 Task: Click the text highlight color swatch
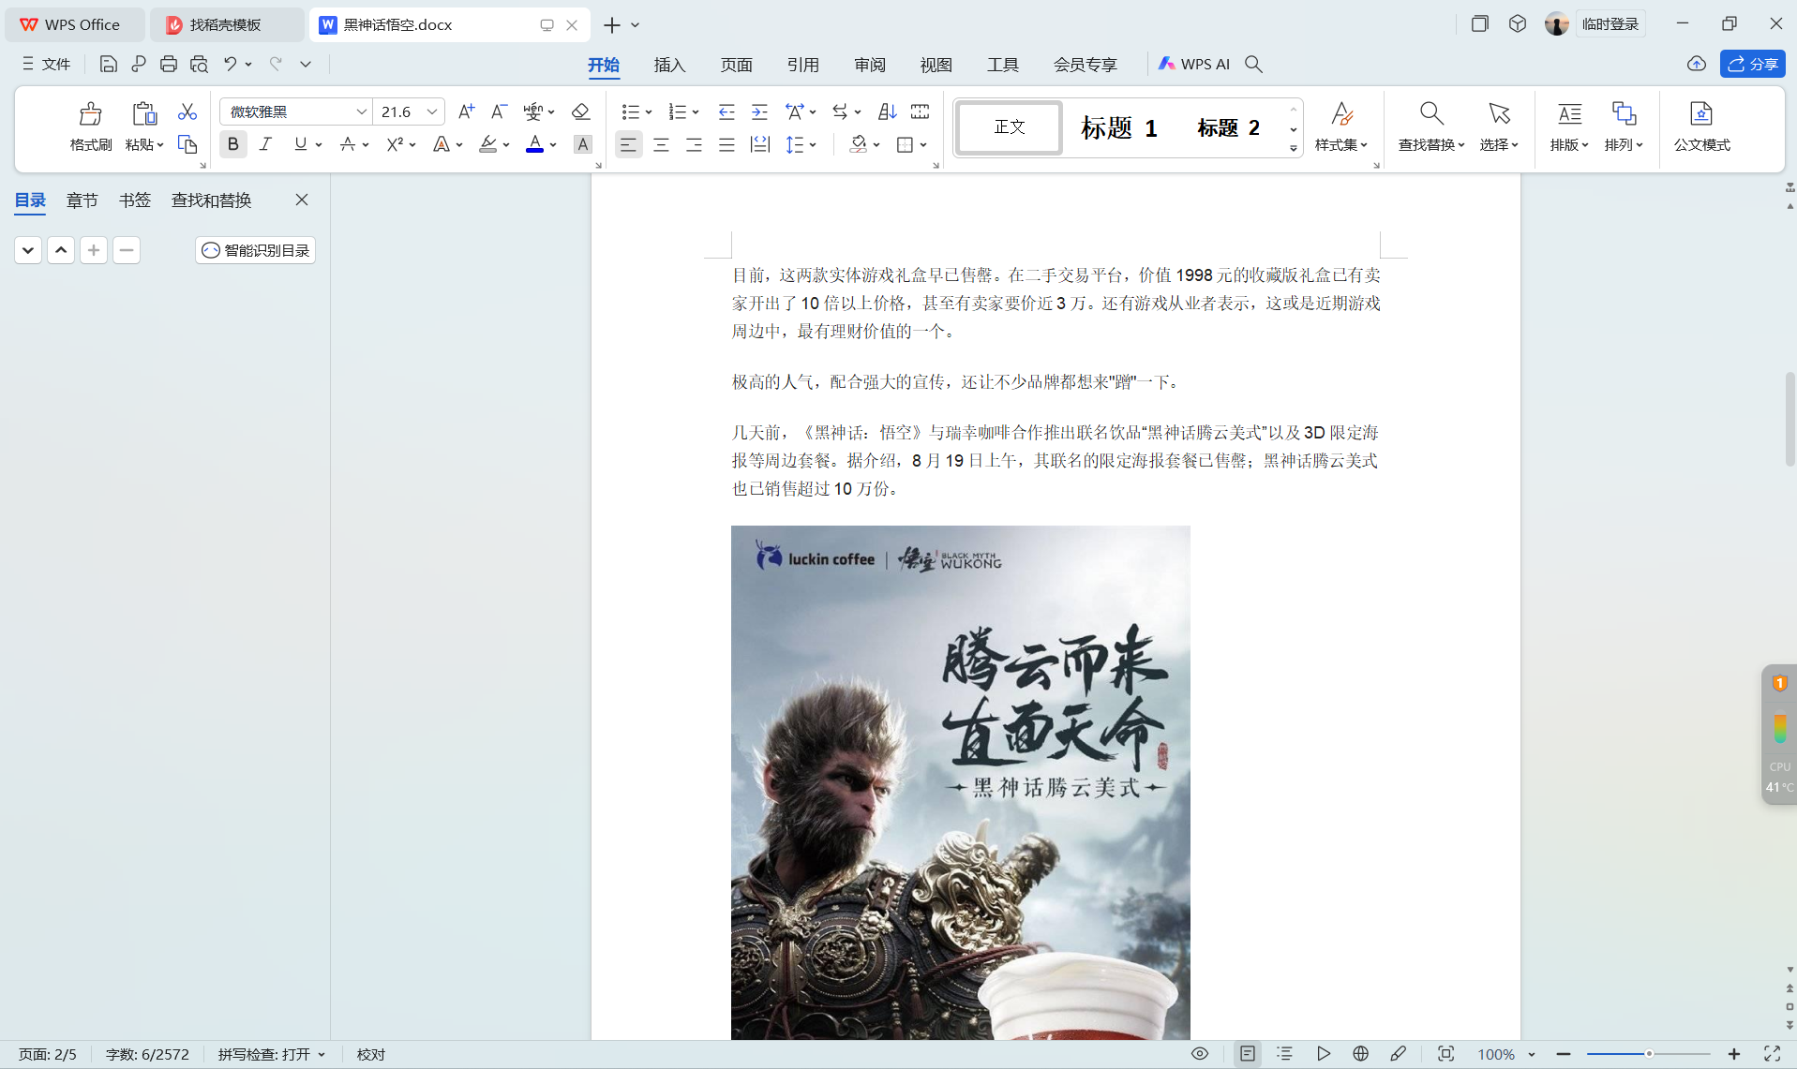(487, 144)
